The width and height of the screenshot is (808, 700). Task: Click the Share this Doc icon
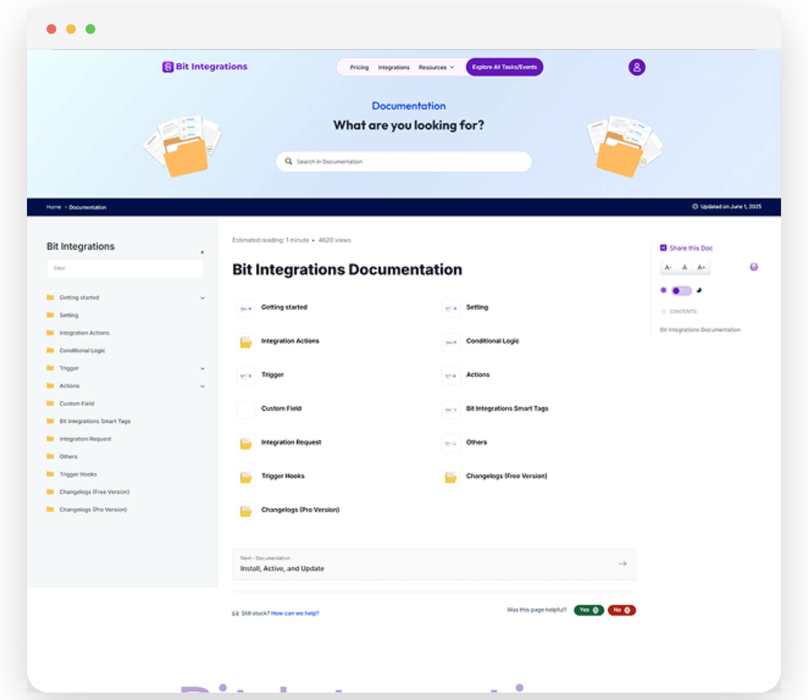(663, 248)
